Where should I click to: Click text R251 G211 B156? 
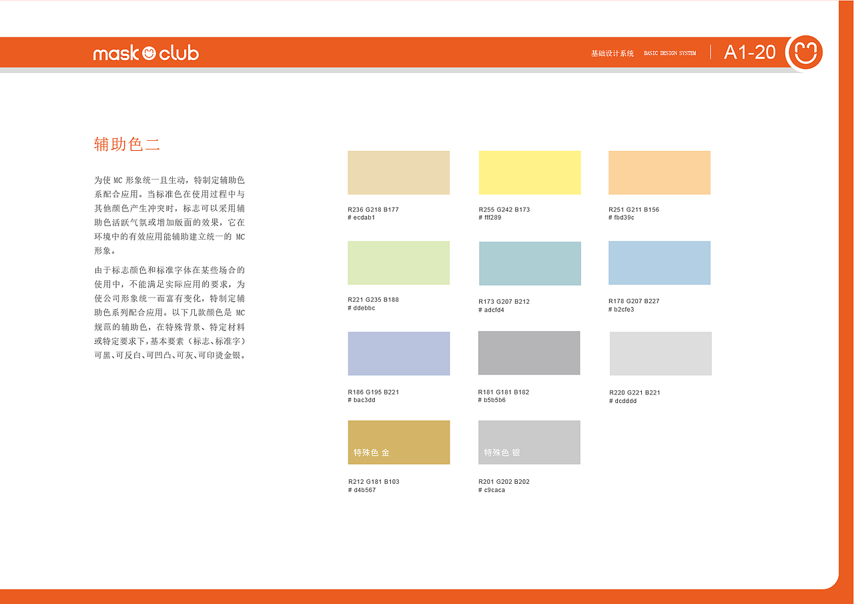coord(634,210)
